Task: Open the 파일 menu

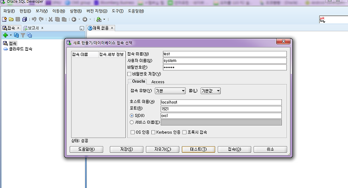Action: 9,11
